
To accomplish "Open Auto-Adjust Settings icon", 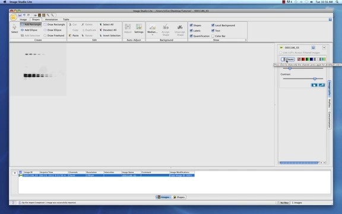I will (139, 29).
